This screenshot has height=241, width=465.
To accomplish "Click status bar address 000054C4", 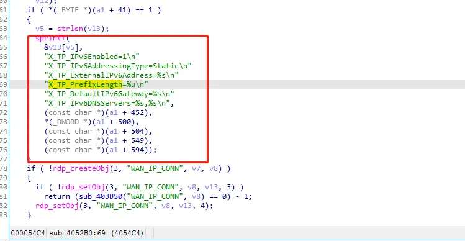I will (28, 233).
